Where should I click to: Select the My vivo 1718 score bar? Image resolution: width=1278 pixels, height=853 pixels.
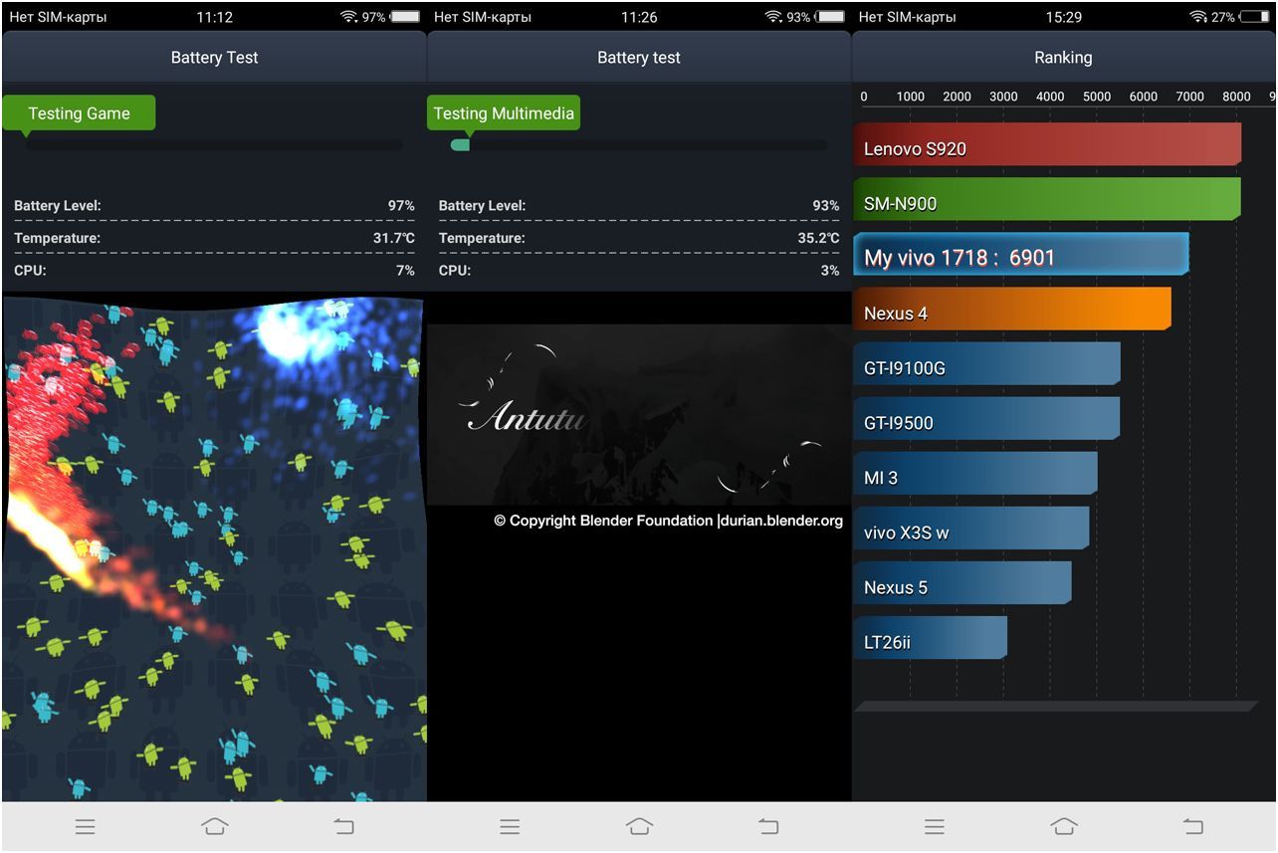[1020, 256]
